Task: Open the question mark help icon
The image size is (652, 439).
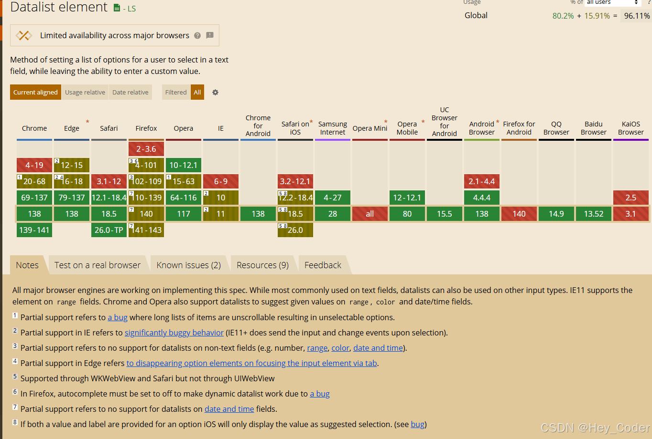Action: coord(197,35)
